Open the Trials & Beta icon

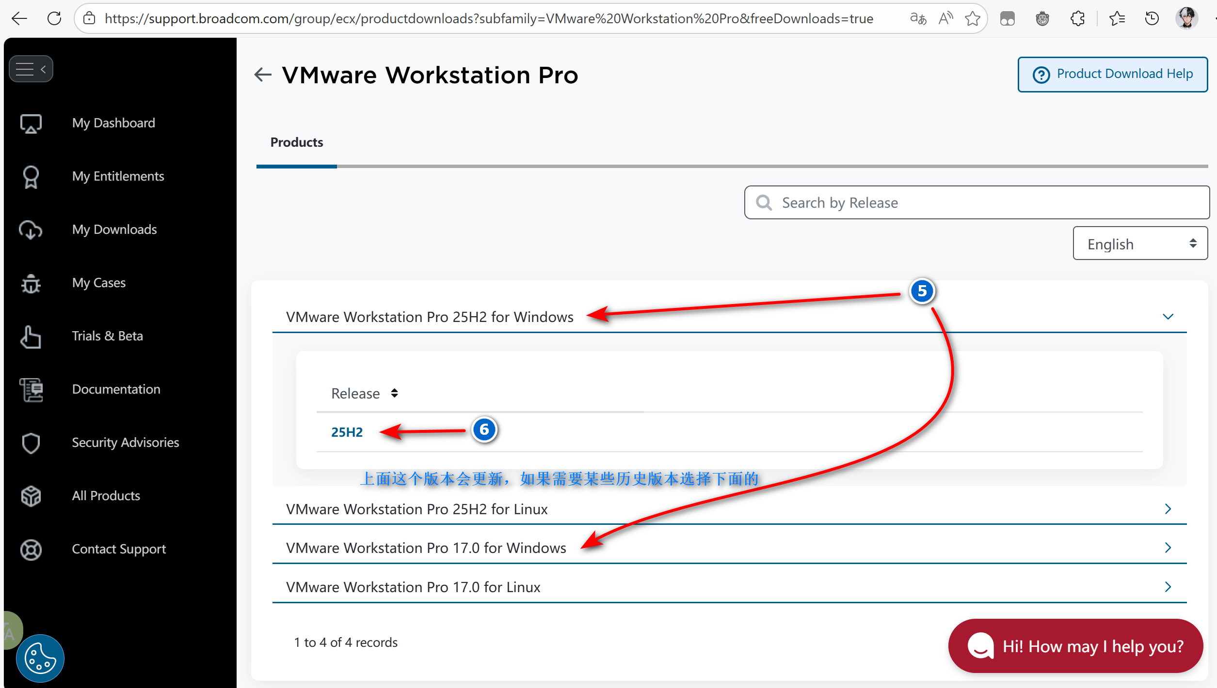click(31, 336)
